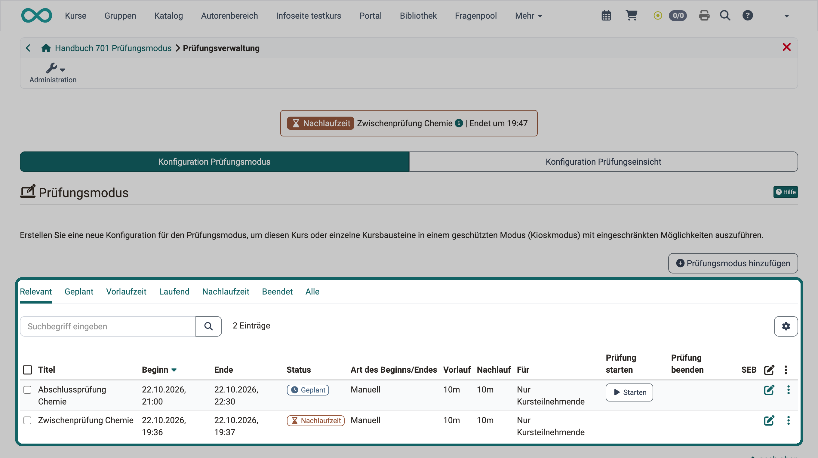Open three-dot menu for Zwischenprüfung Chemie row
The width and height of the screenshot is (818, 458).
pos(788,420)
